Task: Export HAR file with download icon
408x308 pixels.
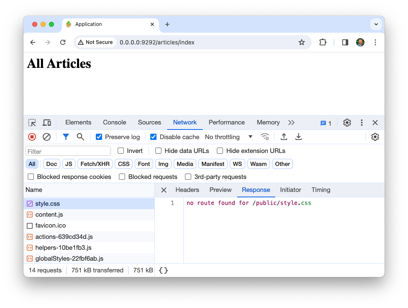Action: tap(298, 137)
